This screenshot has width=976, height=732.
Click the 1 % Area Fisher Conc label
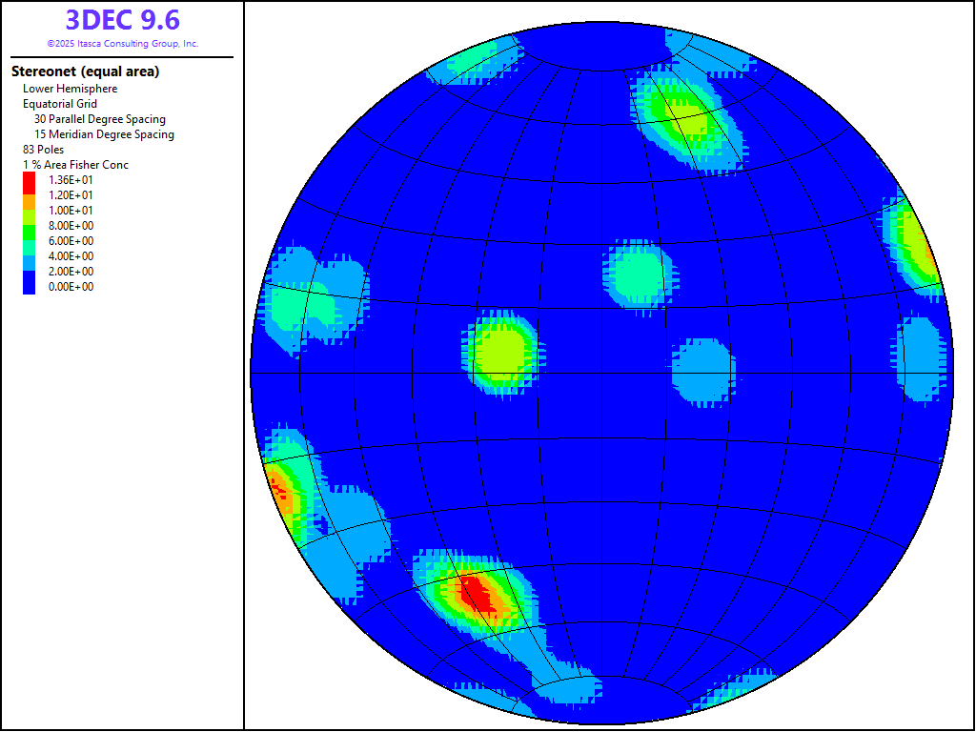75,165
